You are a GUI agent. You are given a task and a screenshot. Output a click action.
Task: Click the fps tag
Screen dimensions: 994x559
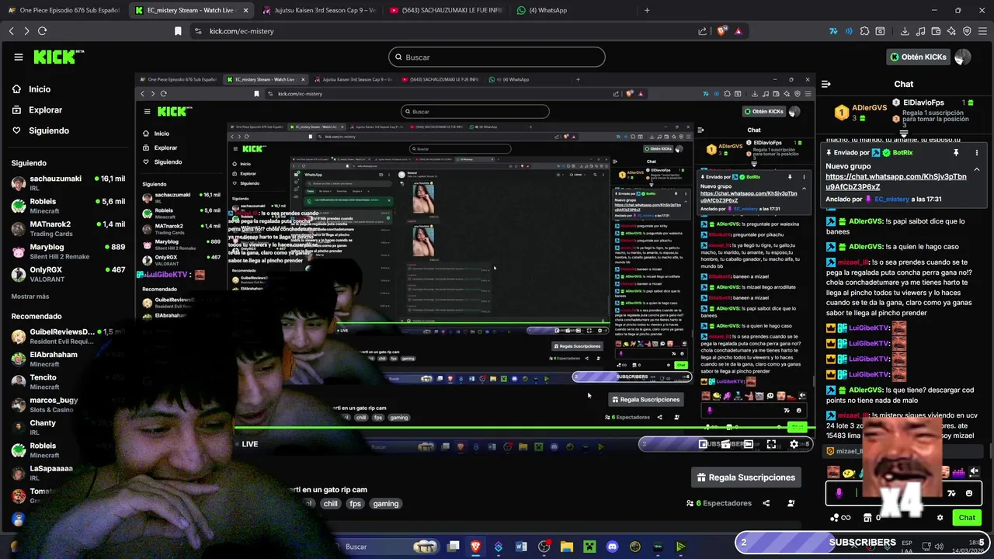(355, 504)
